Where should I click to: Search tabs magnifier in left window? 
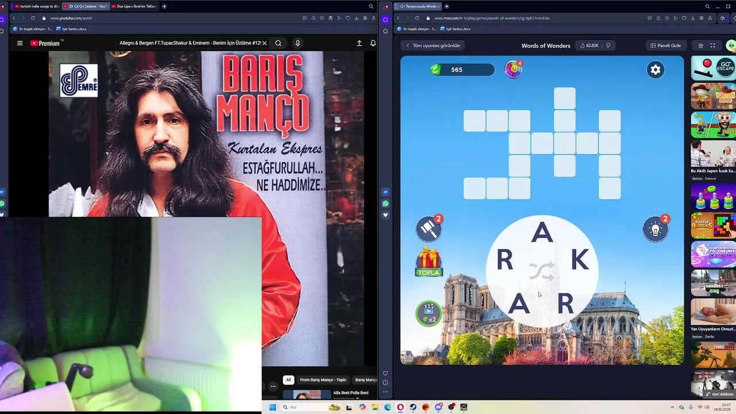(371, 6)
